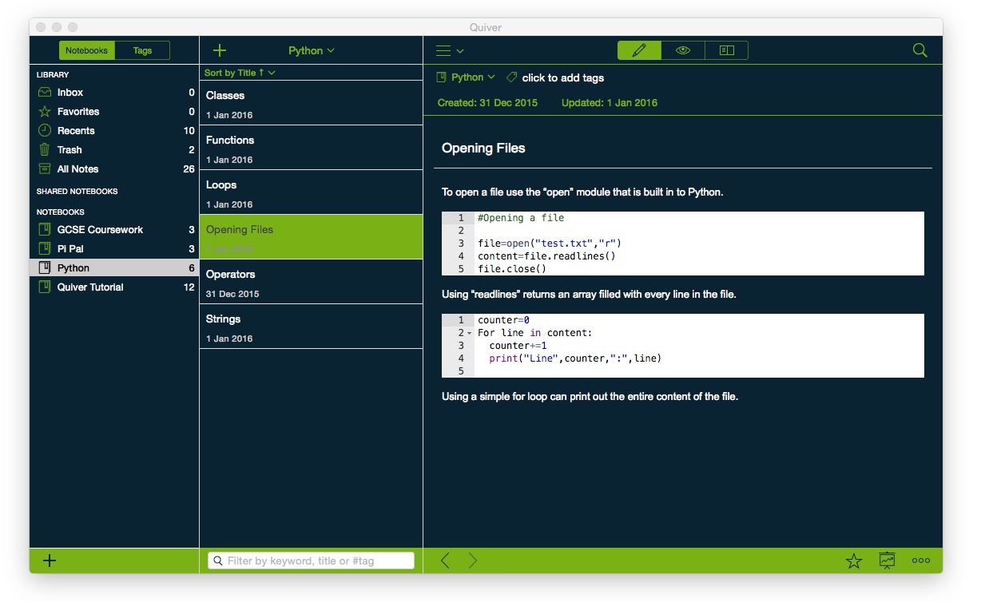The height and width of the screenshot is (602, 981).
Task: Click the Pi Pal notebook icon
Action: coord(45,249)
